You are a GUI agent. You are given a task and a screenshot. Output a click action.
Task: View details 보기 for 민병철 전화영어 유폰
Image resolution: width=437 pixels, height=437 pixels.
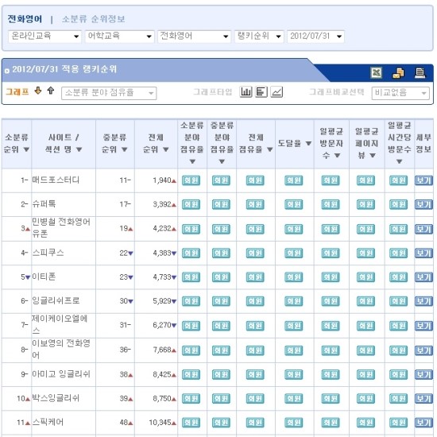coord(423,229)
